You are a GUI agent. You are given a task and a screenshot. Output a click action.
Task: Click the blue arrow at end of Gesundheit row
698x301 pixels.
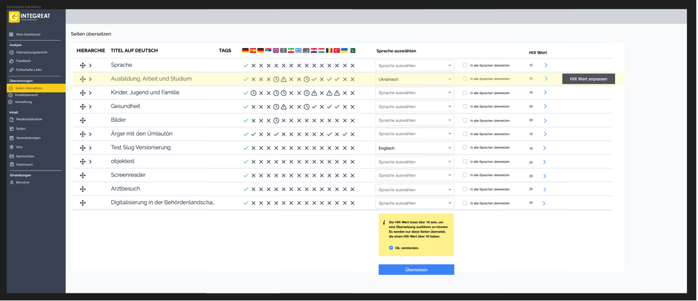pos(545,106)
